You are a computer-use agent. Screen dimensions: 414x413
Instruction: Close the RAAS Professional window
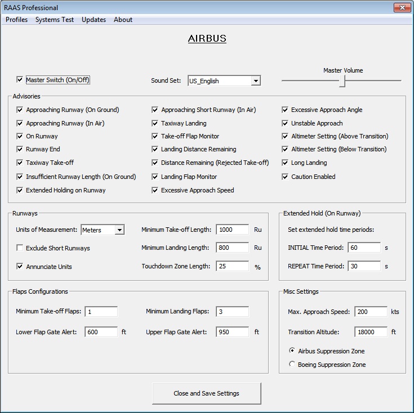402,8
